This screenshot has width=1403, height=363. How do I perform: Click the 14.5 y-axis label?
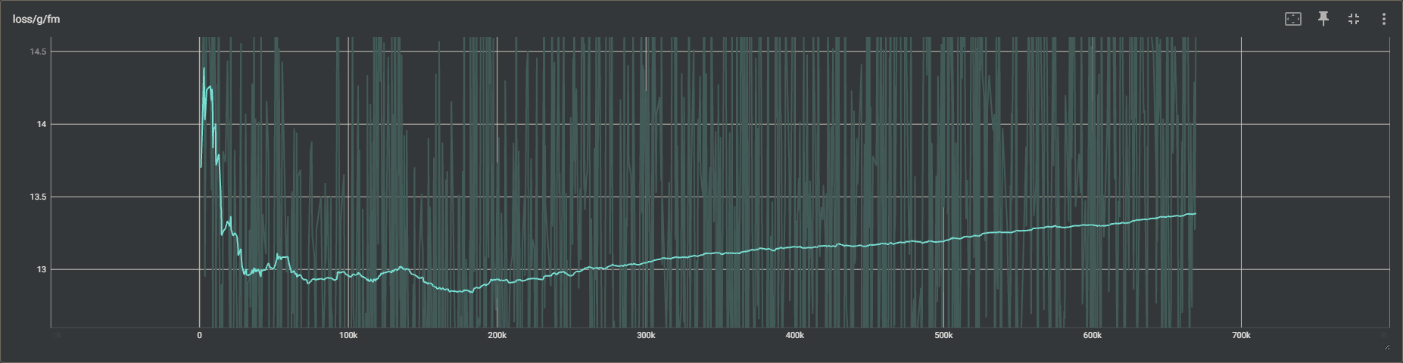[x=38, y=51]
